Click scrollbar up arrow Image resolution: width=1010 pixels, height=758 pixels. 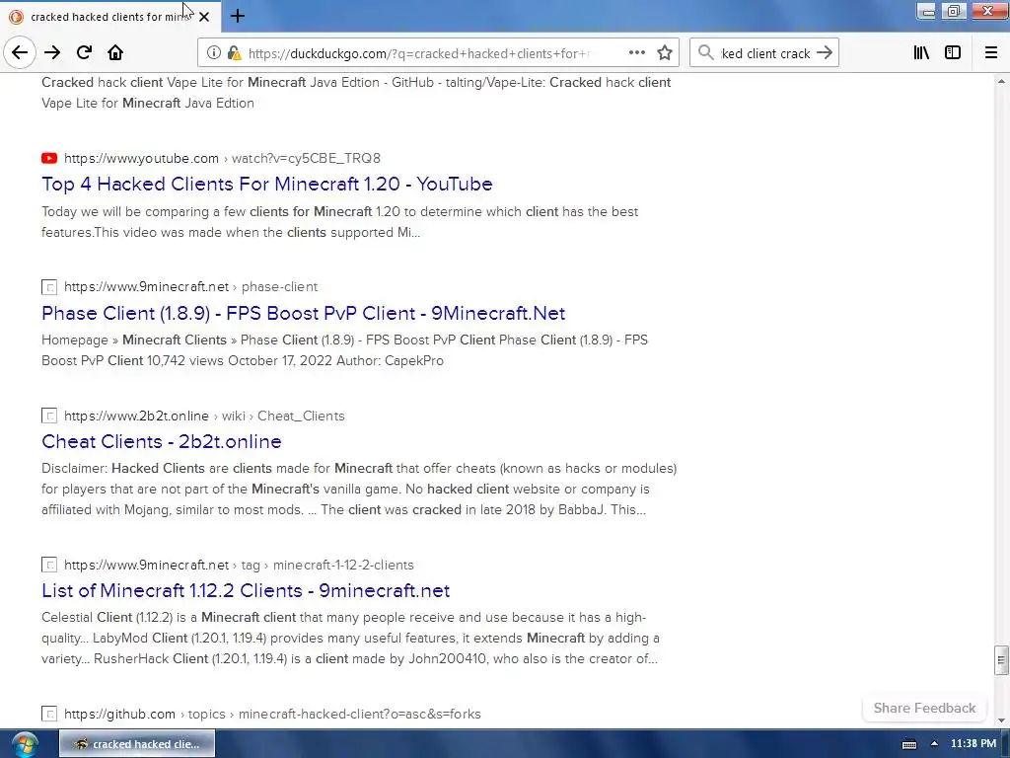click(1000, 81)
